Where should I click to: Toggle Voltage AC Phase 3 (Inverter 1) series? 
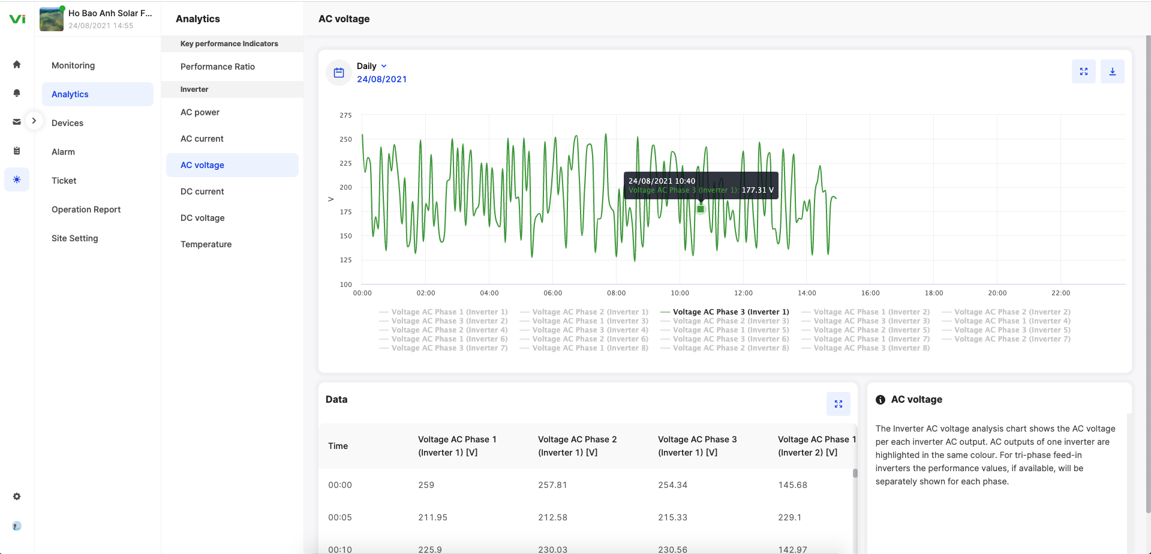click(730, 312)
